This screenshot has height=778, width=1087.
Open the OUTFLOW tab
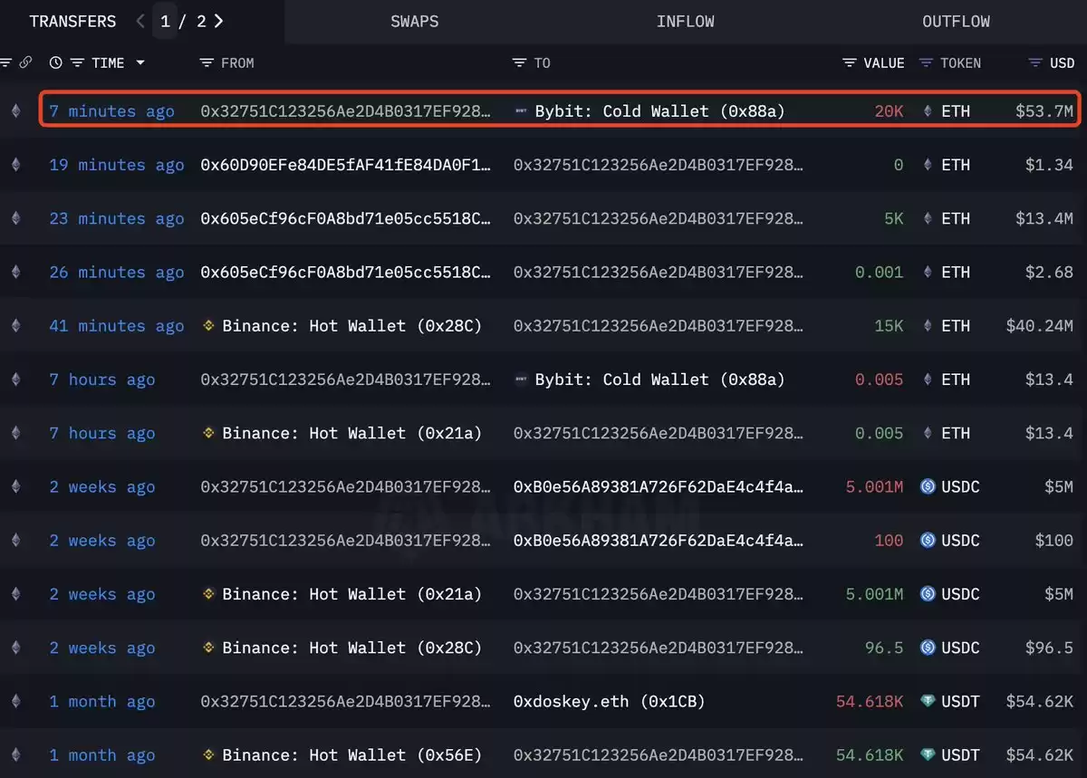coord(956,21)
